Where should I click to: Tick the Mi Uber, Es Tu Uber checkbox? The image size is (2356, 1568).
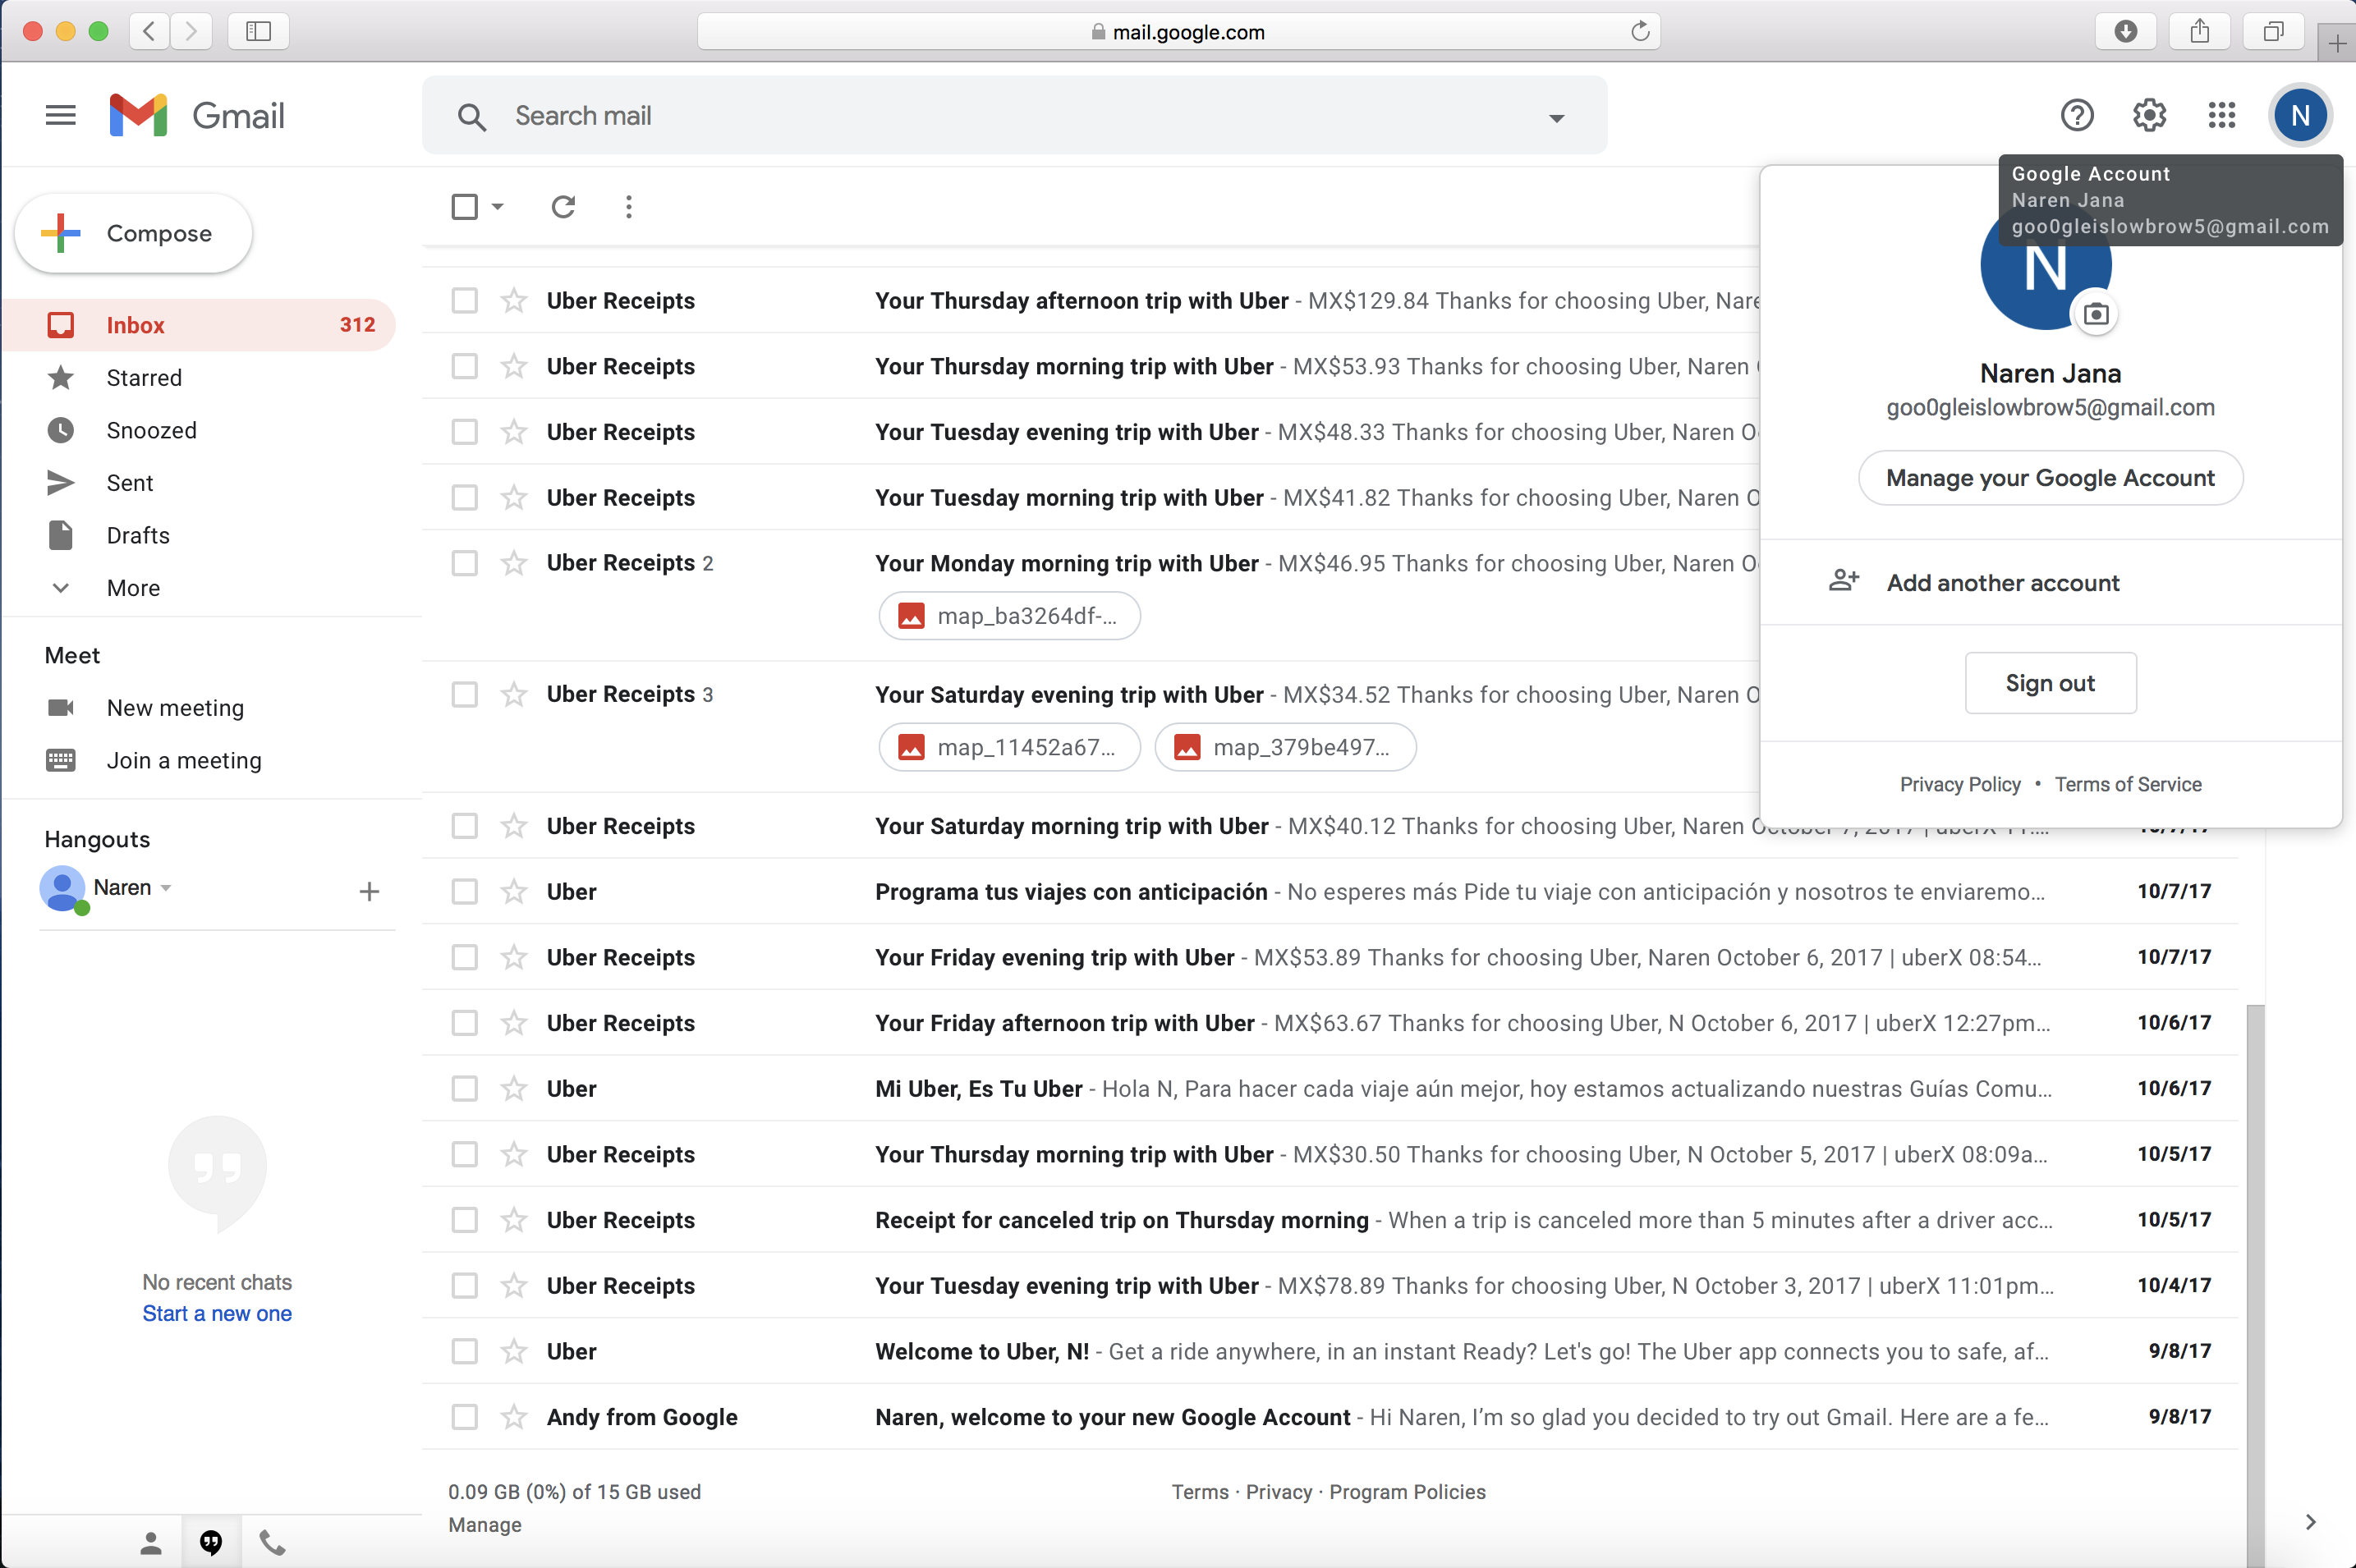464,1088
